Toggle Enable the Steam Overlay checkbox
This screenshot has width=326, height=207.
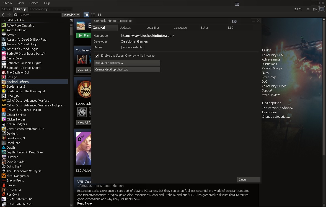[x=97, y=56]
